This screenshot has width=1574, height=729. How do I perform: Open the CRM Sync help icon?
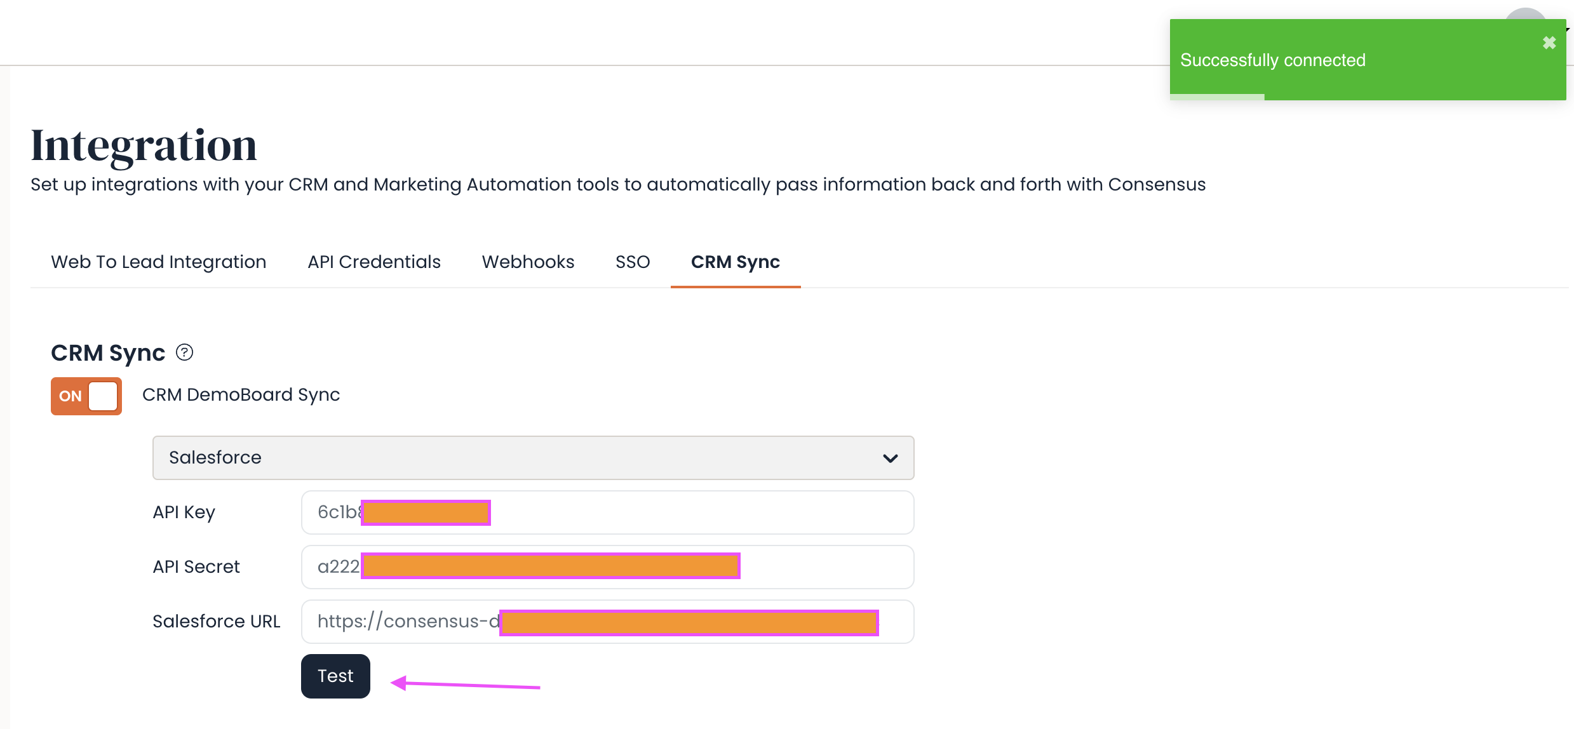(x=184, y=352)
